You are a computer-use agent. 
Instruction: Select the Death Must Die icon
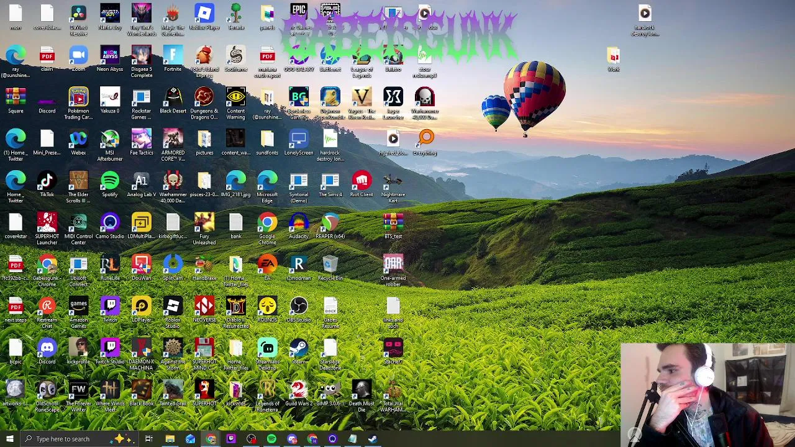coord(361,397)
